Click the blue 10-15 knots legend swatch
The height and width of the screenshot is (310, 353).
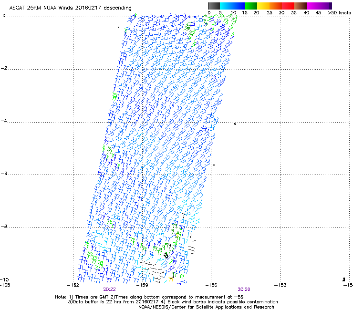pos(239,6)
